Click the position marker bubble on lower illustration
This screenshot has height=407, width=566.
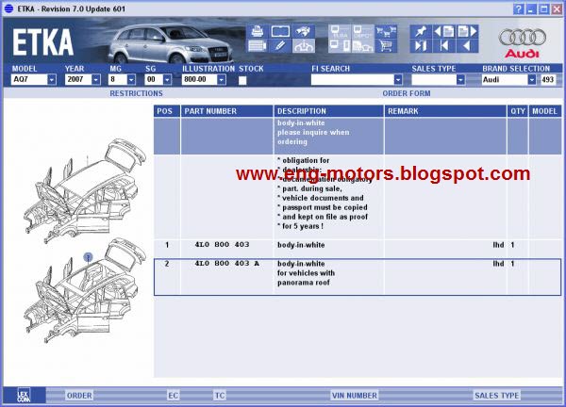coord(88,257)
